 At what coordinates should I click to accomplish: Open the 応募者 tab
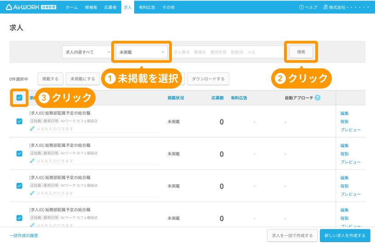click(x=110, y=7)
